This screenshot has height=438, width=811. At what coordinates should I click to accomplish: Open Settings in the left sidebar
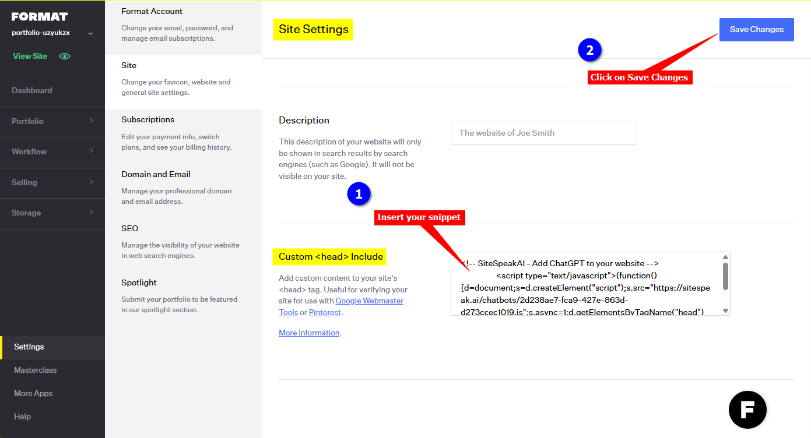(x=29, y=347)
